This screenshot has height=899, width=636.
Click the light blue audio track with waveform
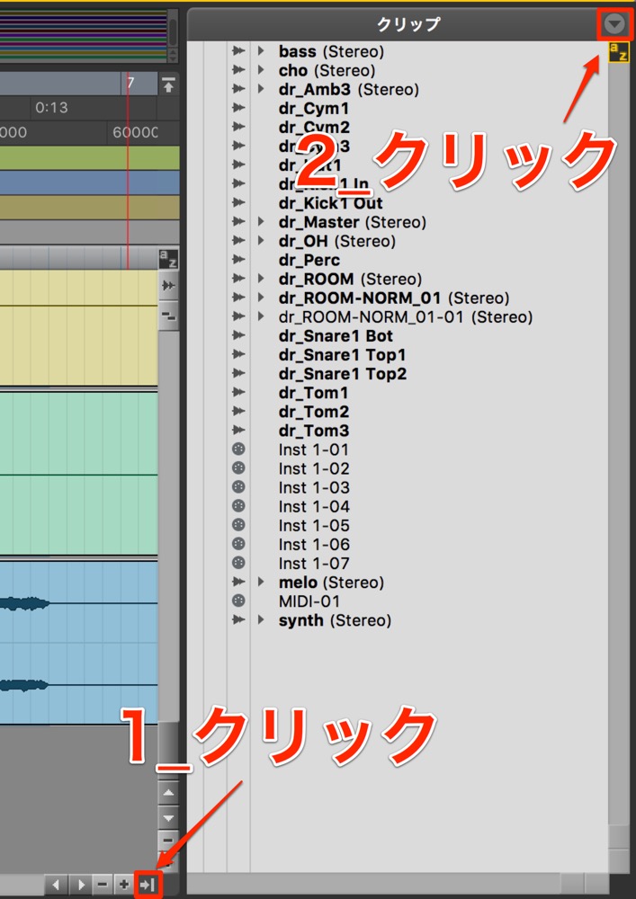[x=78, y=644]
